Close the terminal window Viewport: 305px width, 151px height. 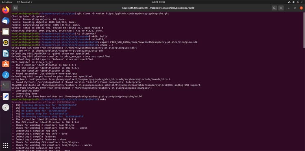(x=301, y=8)
